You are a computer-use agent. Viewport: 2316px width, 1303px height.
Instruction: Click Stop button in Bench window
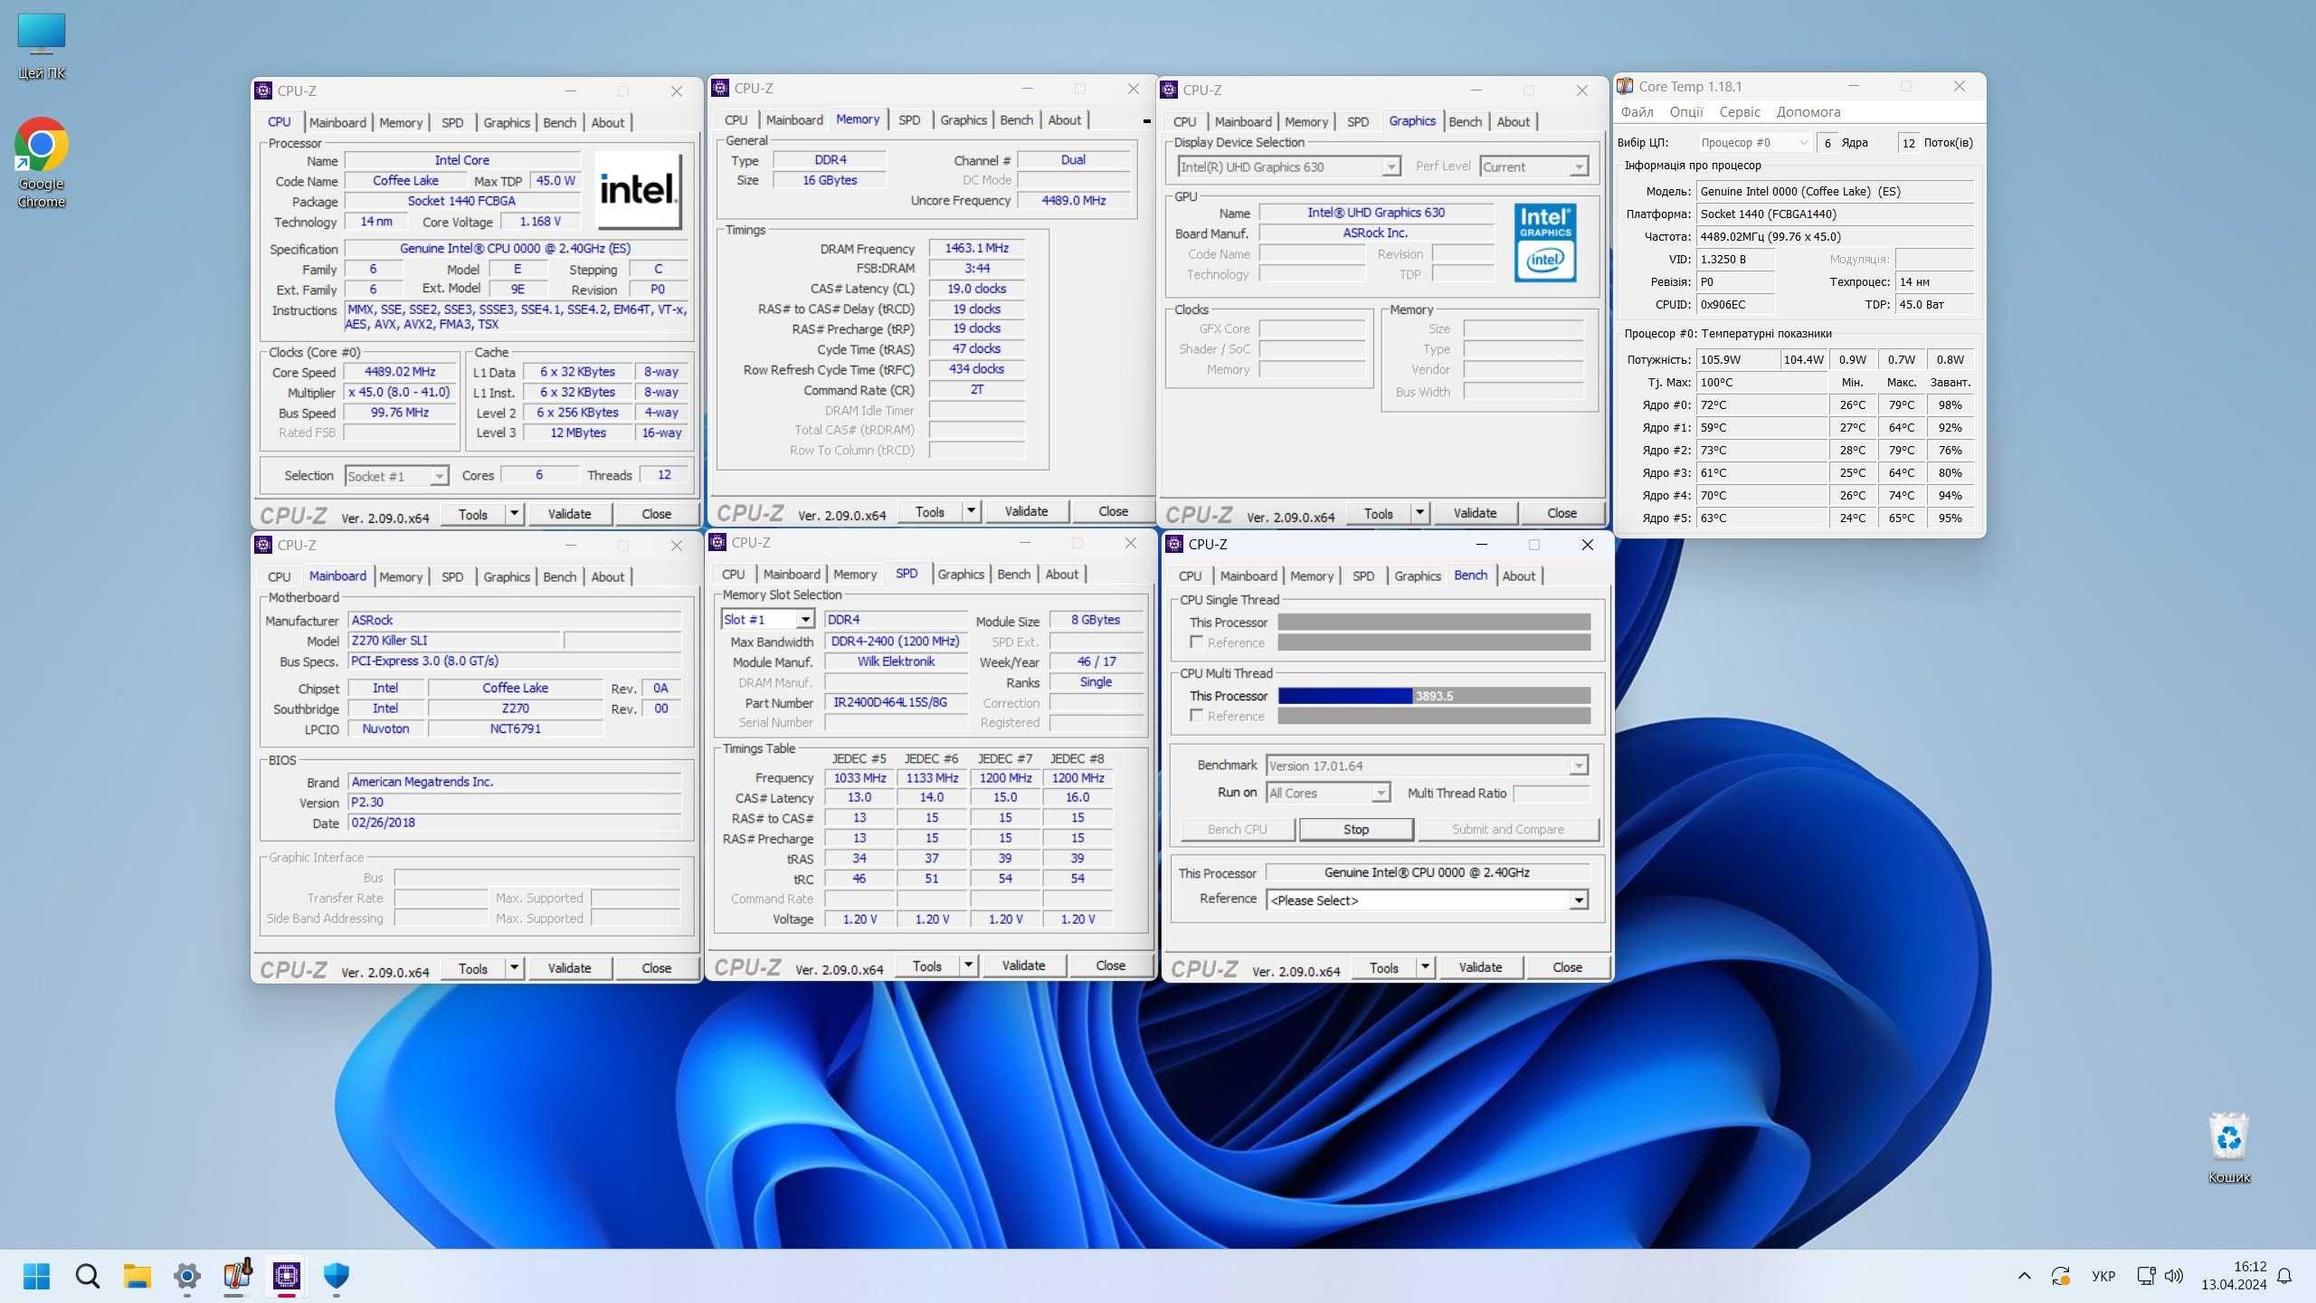tap(1356, 830)
